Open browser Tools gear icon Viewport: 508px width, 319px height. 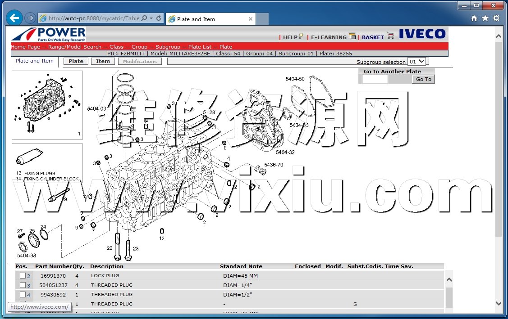click(x=496, y=18)
